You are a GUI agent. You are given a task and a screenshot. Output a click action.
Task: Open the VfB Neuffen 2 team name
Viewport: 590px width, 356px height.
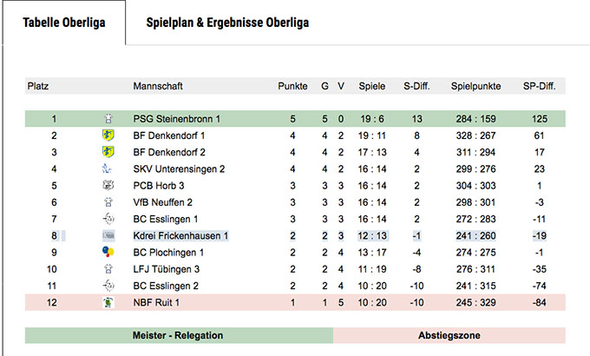[x=162, y=202]
